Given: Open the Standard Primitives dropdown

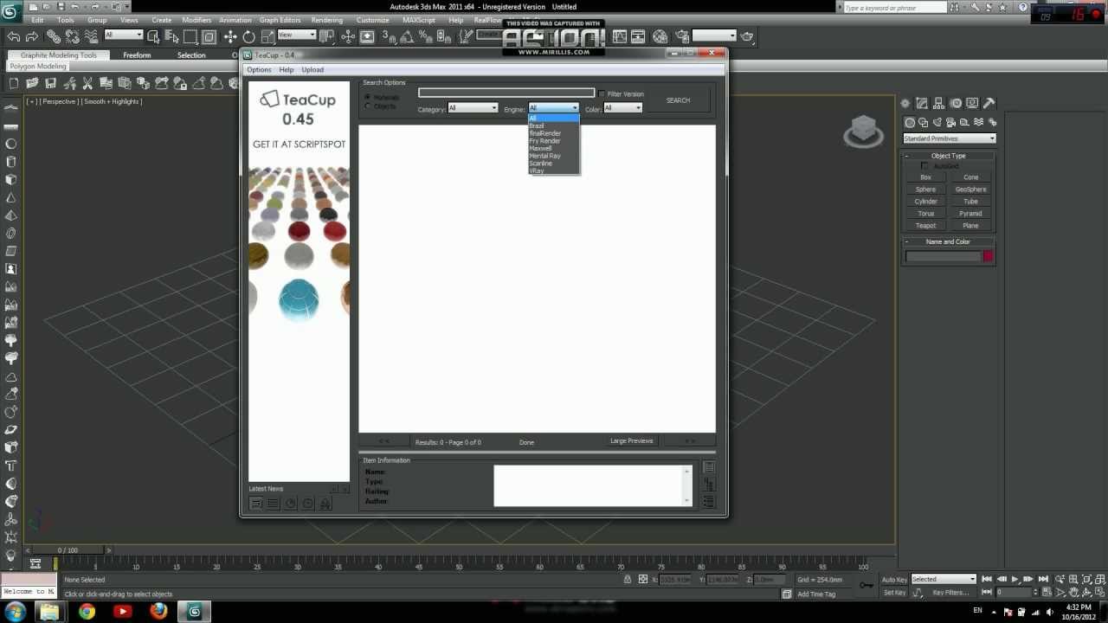Looking at the screenshot, I should click(x=950, y=138).
